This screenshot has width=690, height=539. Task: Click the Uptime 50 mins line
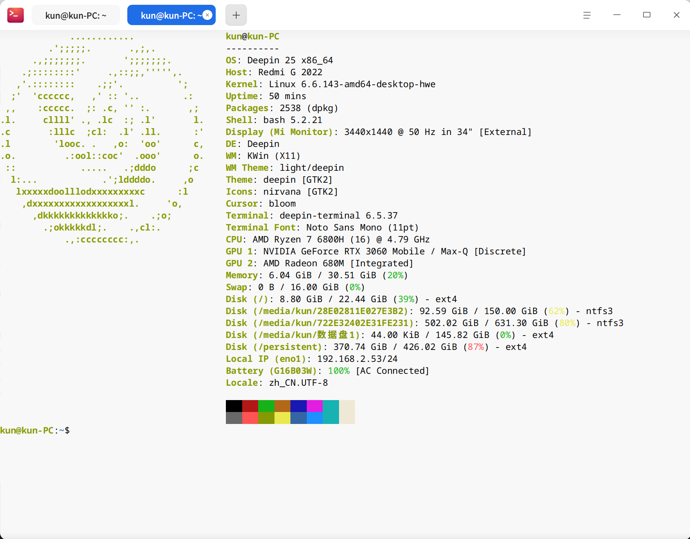click(x=266, y=96)
